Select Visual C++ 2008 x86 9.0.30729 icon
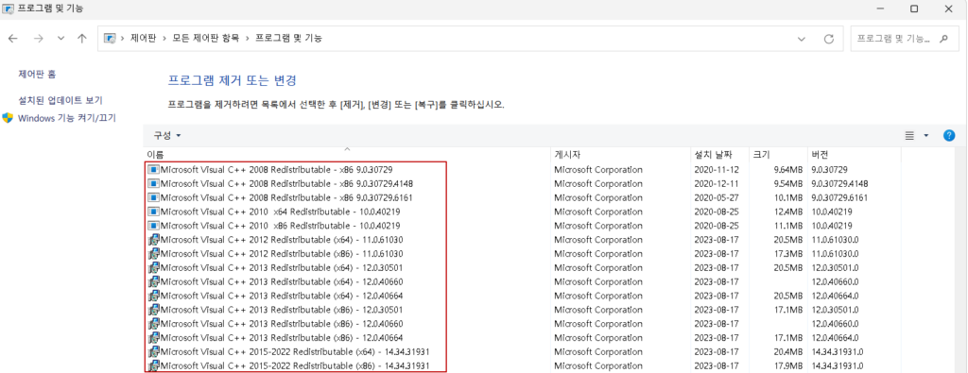Screen dimensions: 968x373 [153, 170]
